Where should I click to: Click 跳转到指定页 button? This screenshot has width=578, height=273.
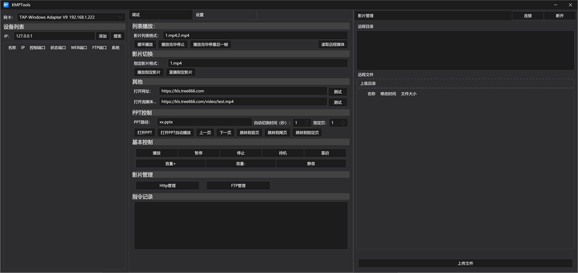(x=308, y=133)
